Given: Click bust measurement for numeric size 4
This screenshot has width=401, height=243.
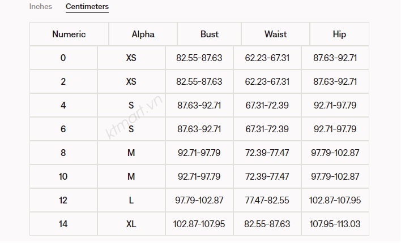Looking at the screenshot, I should tap(199, 105).
